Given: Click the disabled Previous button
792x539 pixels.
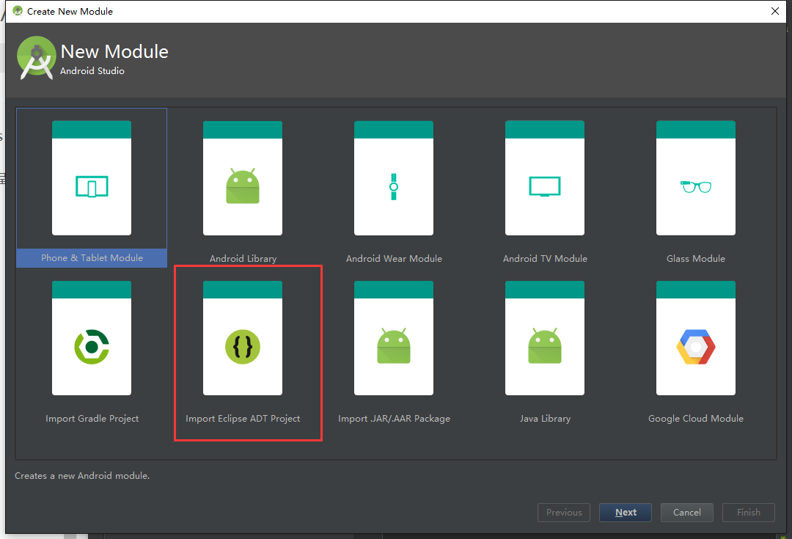Looking at the screenshot, I should coord(564,512).
